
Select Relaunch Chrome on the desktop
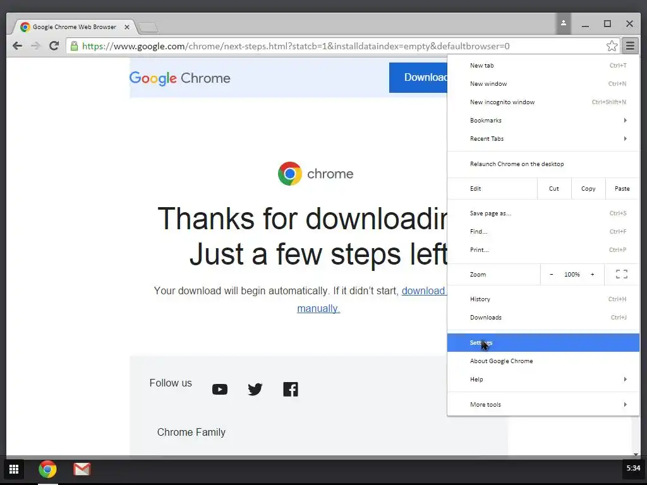(543, 164)
